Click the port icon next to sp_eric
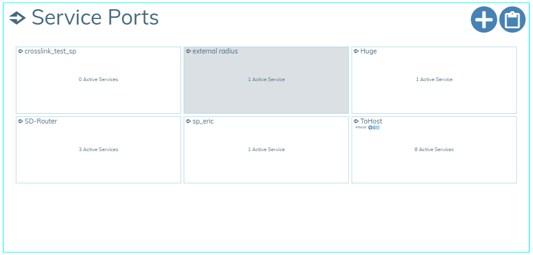The height and width of the screenshot is (255, 533). point(188,122)
